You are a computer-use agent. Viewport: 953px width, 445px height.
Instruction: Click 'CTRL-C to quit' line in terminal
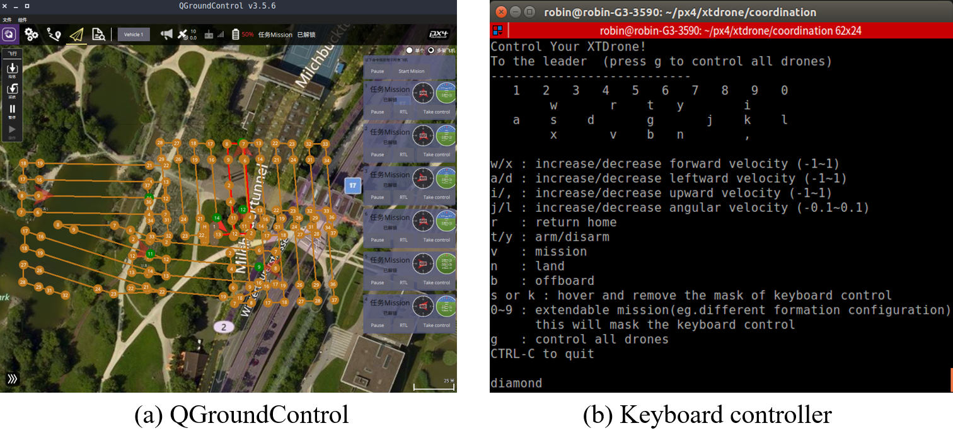[542, 354]
